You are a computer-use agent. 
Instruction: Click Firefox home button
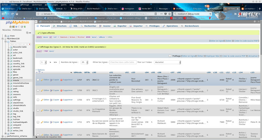click(x=17, y=14)
